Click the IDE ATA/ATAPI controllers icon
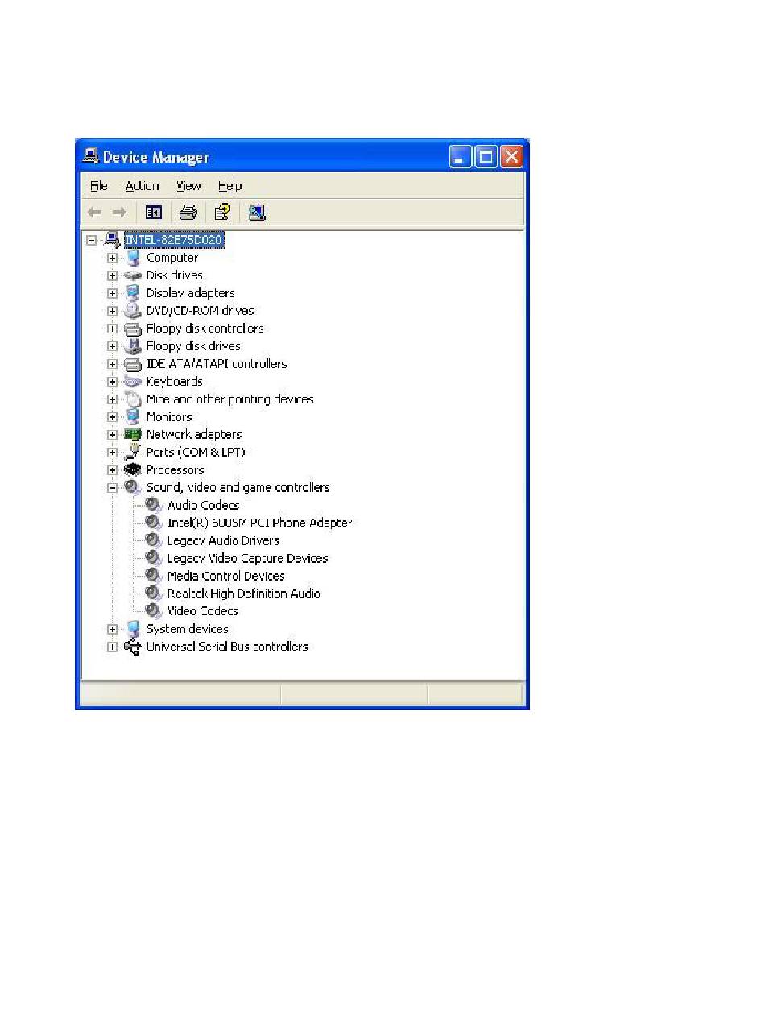The height and width of the screenshot is (1034, 765). [x=133, y=364]
